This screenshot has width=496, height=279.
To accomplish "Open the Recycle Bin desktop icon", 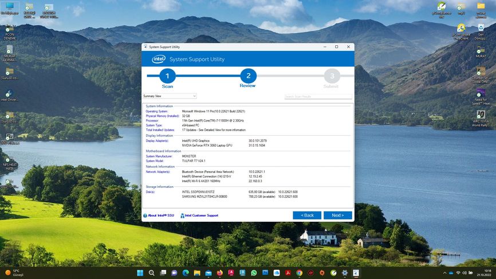I will point(481,32).
